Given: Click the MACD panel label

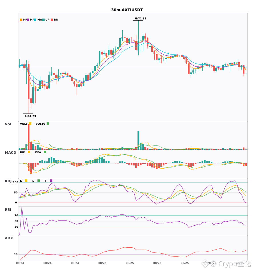Looking at the screenshot, I should coord(10,153).
